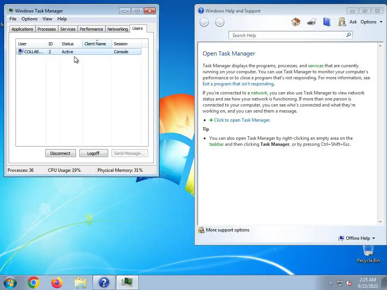Switch to the Performance tab
This screenshot has height=290, width=387.
91,29
